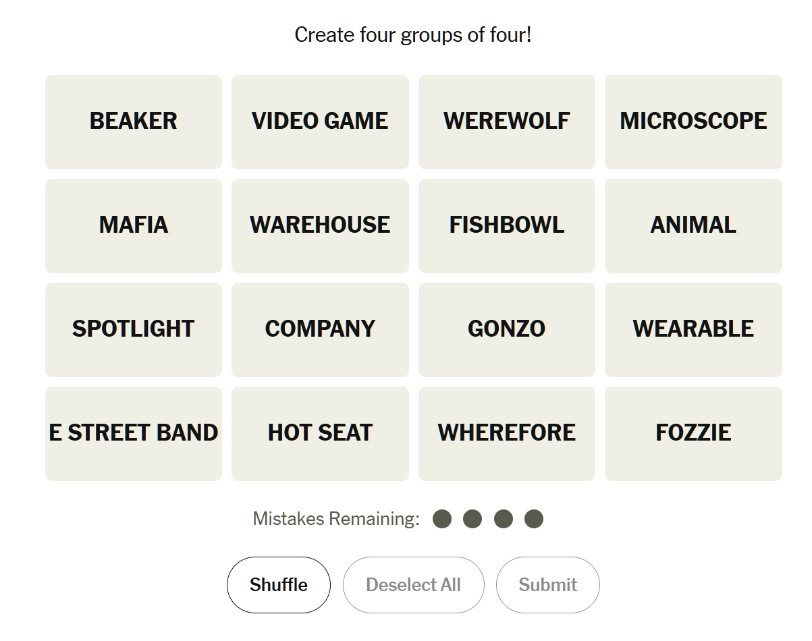This screenshot has height=641, width=812.
Task: Shuffle the word grid
Action: click(279, 585)
